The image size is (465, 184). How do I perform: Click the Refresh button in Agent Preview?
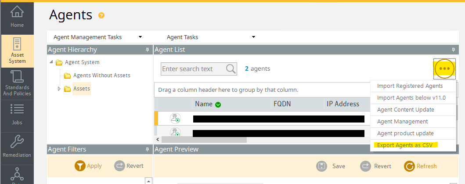point(420,166)
